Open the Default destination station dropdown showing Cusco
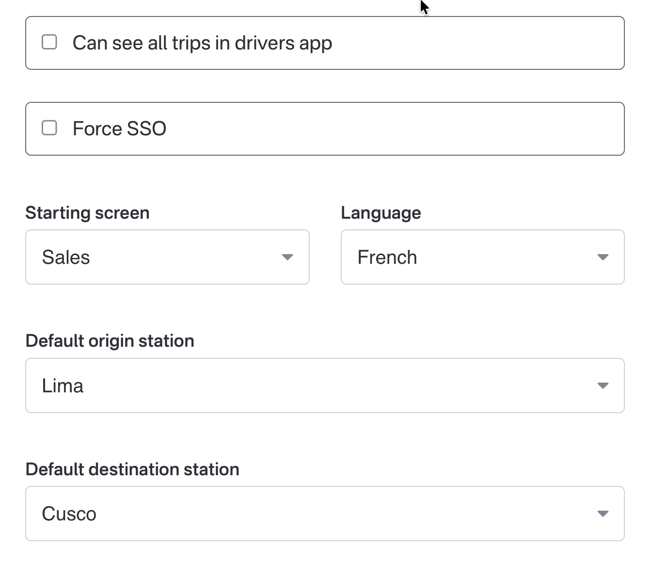Screen dimensions: 668x580 [x=325, y=514]
